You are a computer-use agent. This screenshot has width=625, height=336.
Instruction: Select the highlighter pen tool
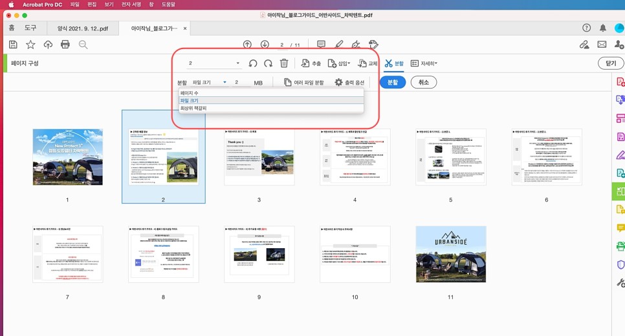[x=339, y=45]
